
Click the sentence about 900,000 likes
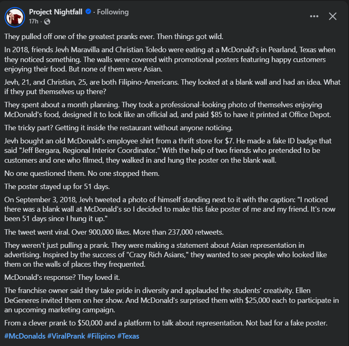coord(114,232)
